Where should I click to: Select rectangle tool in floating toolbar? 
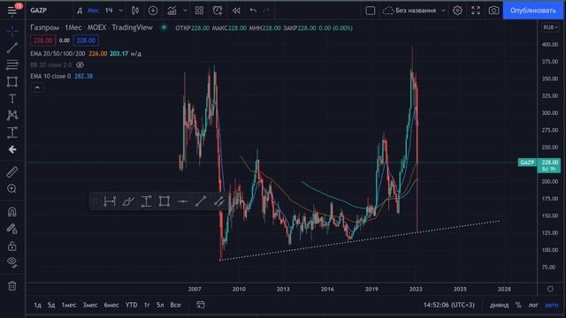[164, 201]
